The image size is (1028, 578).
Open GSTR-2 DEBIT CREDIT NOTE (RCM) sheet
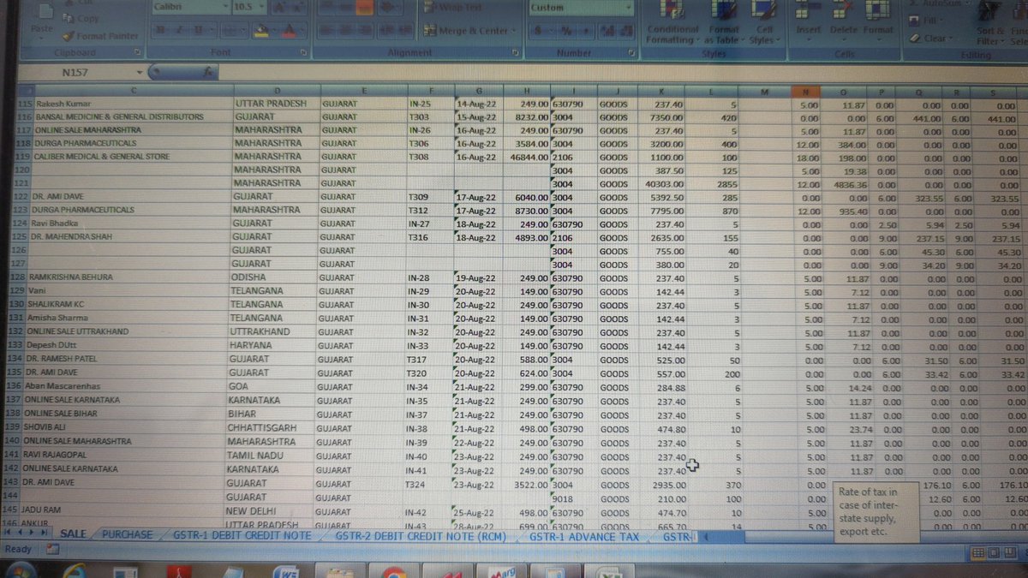(420, 536)
